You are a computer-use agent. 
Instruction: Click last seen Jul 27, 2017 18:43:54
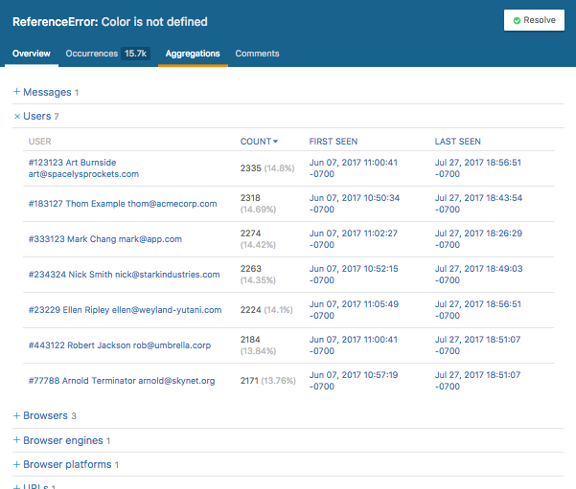tap(478, 204)
